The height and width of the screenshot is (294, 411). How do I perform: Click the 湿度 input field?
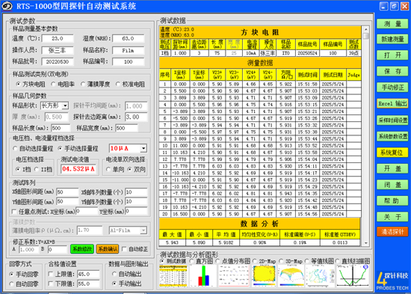(129, 39)
